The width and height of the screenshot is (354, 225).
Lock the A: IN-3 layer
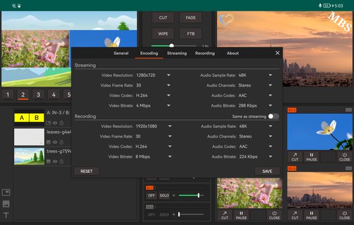[x=61, y=123]
